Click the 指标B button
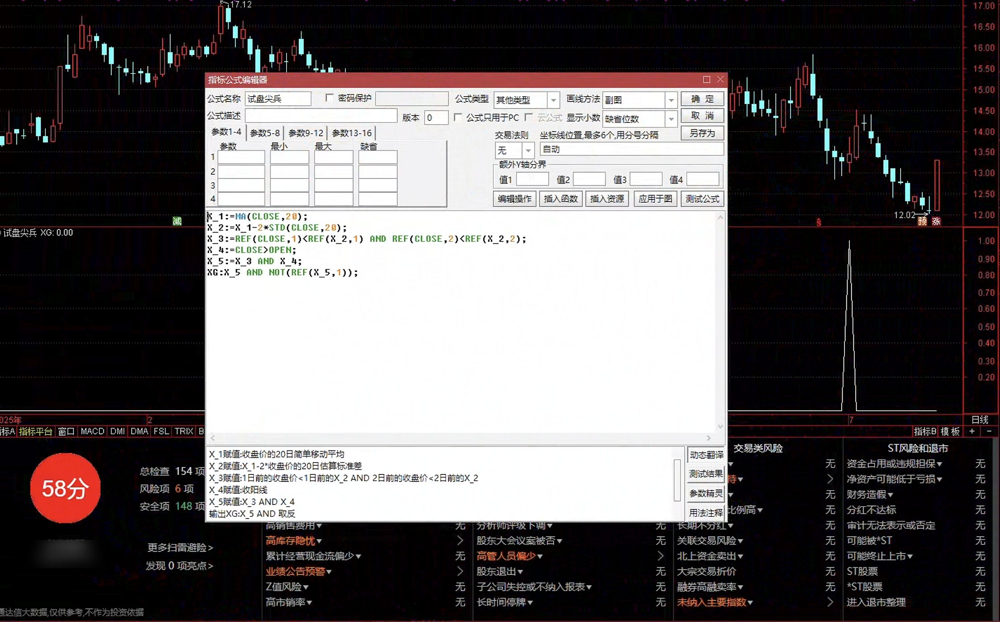The height and width of the screenshot is (622, 1000). pyautogui.click(x=925, y=431)
